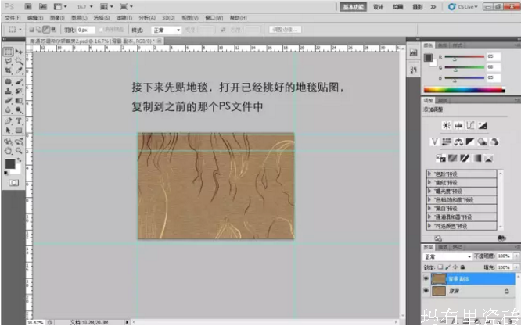
Task: Open the layer blend mode 正常 dropdown
Action: (447, 256)
